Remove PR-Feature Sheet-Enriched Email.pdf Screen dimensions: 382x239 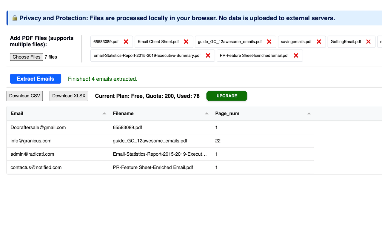tap(296, 56)
